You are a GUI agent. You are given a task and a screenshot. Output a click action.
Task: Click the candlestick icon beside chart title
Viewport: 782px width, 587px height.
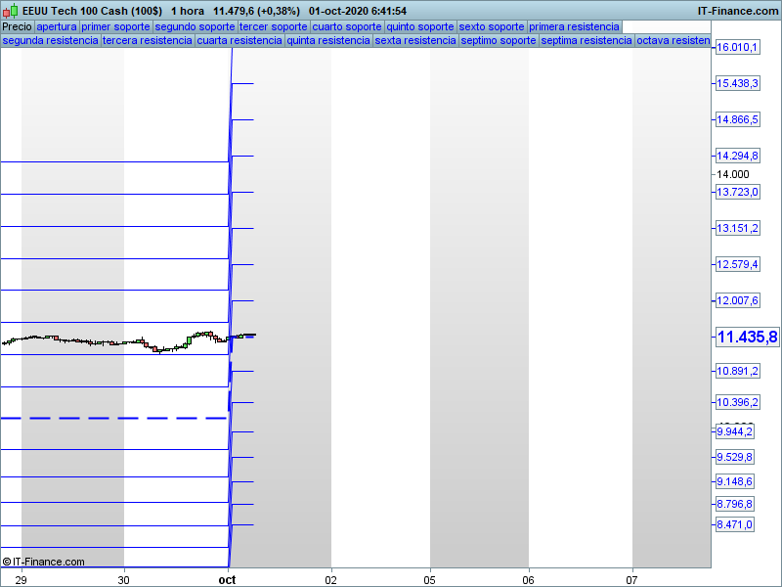tap(11, 11)
